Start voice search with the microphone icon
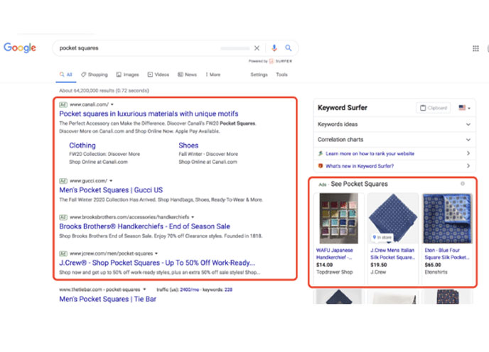Image resolution: width=489 pixels, height=352 pixels. pos(274,48)
